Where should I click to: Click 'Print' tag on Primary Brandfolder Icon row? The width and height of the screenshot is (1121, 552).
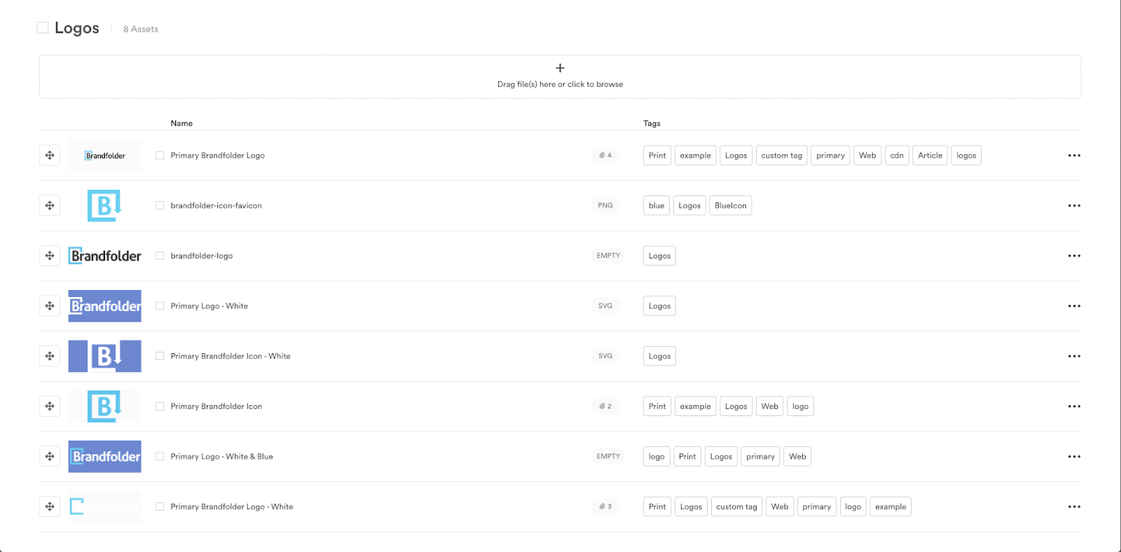(657, 406)
